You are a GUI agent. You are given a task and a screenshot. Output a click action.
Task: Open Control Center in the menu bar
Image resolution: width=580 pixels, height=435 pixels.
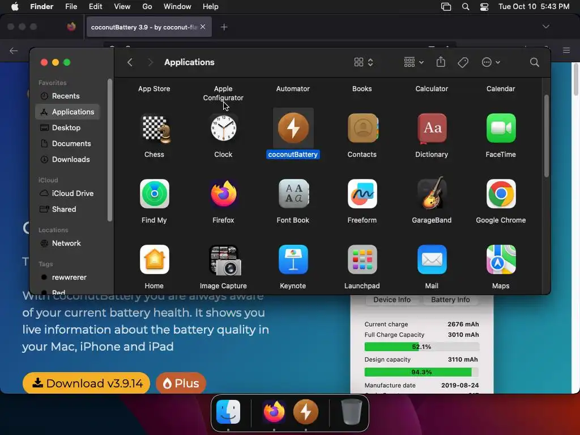pos(484,7)
